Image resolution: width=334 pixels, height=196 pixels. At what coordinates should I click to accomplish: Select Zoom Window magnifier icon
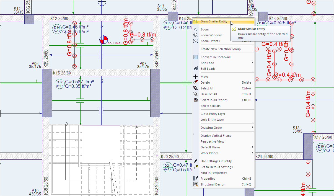[196, 35]
